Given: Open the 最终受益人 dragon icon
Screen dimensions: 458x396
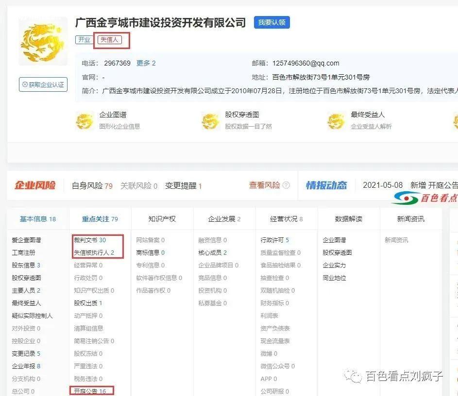Looking at the screenshot, I should 336,121.
